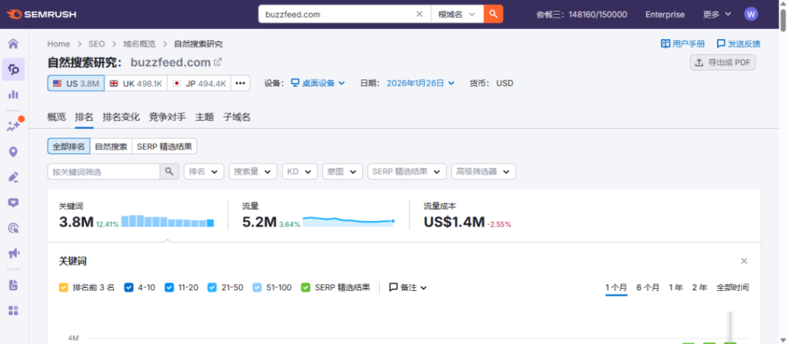Screen dimensions: 787x344
Task: Click the orange search magnifier button
Action: tap(493, 14)
